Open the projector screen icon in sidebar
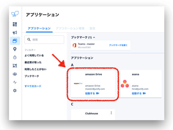173x130 pixels. pyautogui.click(x=15, y=66)
